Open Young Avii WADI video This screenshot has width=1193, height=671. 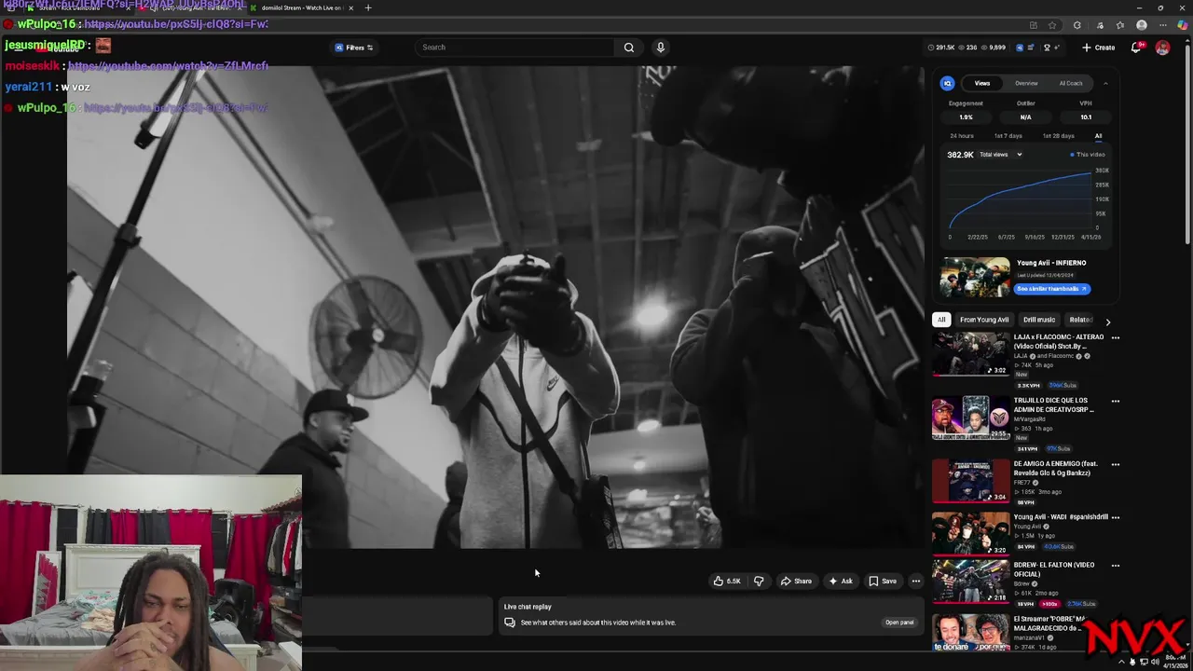click(x=971, y=533)
